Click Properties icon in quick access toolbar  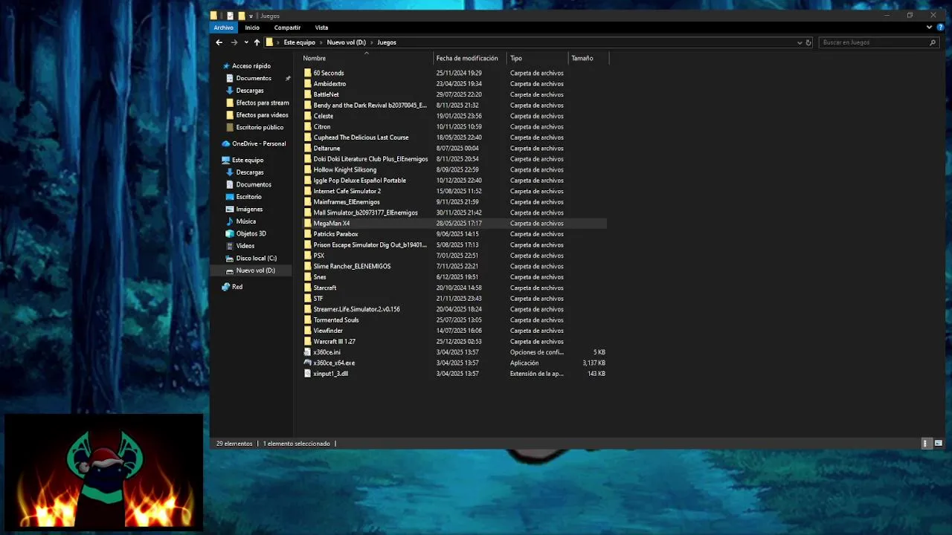pyautogui.click(x=230, y=16)
